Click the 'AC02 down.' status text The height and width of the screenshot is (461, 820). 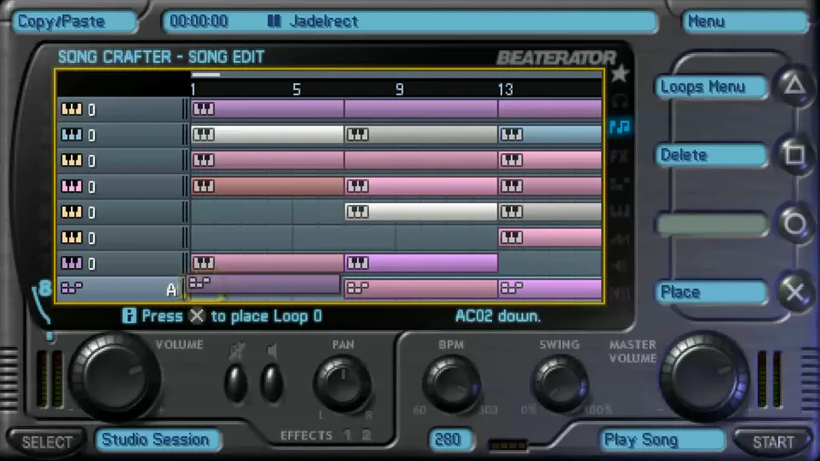pyautogui.click(x=497, y=316)
